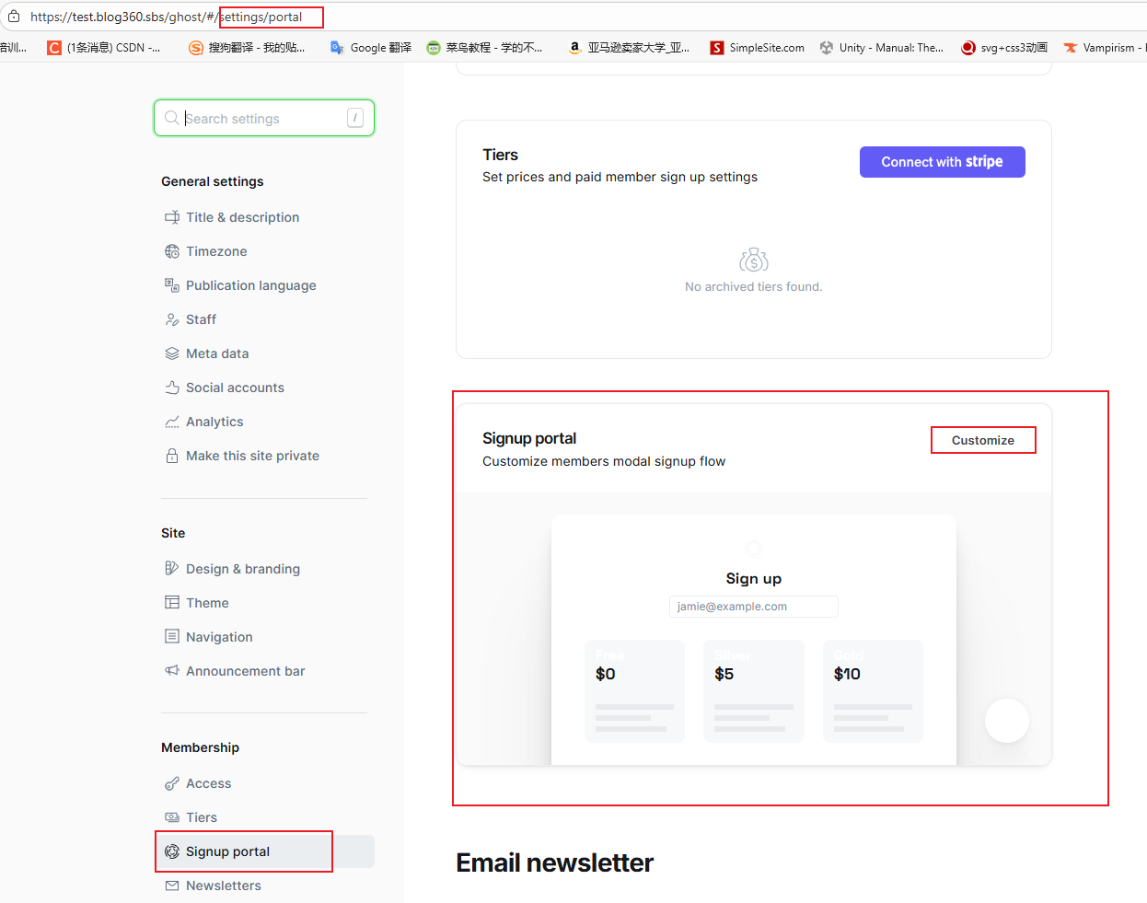Click the Staff people icon

pos(172,319)
